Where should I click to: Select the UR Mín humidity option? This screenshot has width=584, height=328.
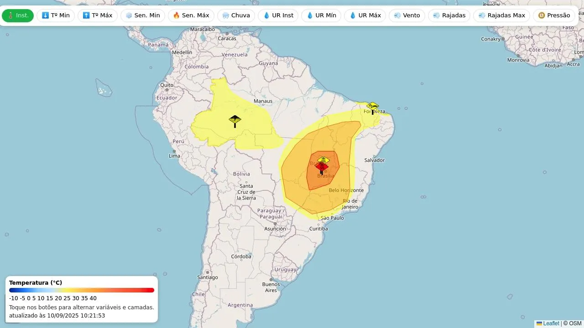pos(321,15)
